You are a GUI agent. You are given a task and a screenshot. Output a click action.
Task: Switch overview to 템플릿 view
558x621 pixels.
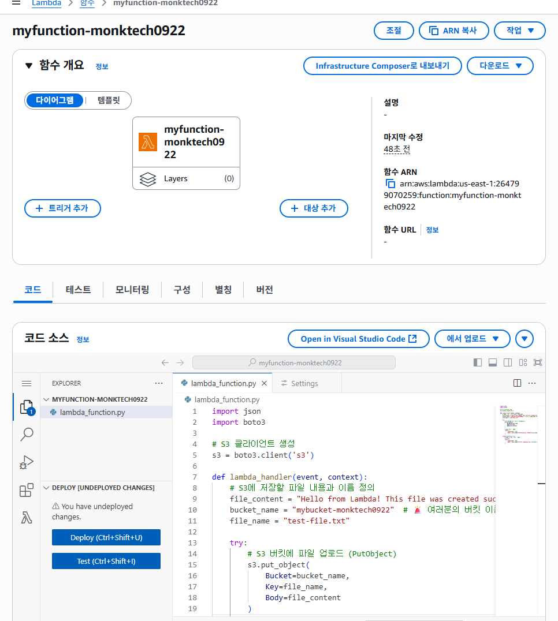click(x=109, y=100)
